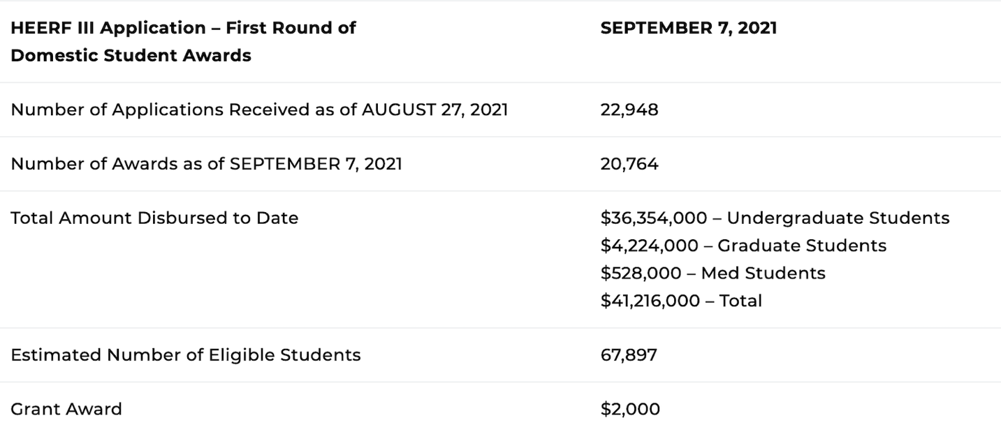Select the SEPTEMBER 7, 2021 column header
Image resolution: width=1001 pixels, height=427 pixels.
[x=688, y=28]
